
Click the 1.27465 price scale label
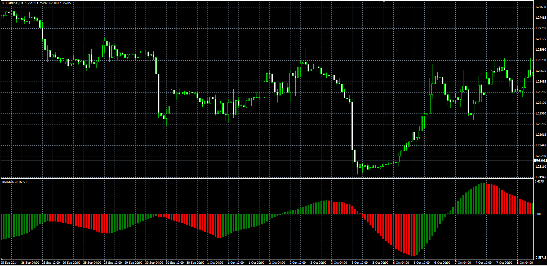click(541, 18)
